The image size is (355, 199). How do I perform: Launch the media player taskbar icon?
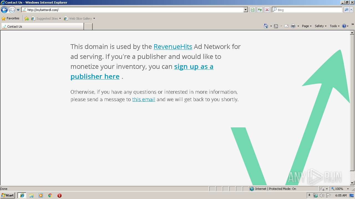(x=41, y=195)
